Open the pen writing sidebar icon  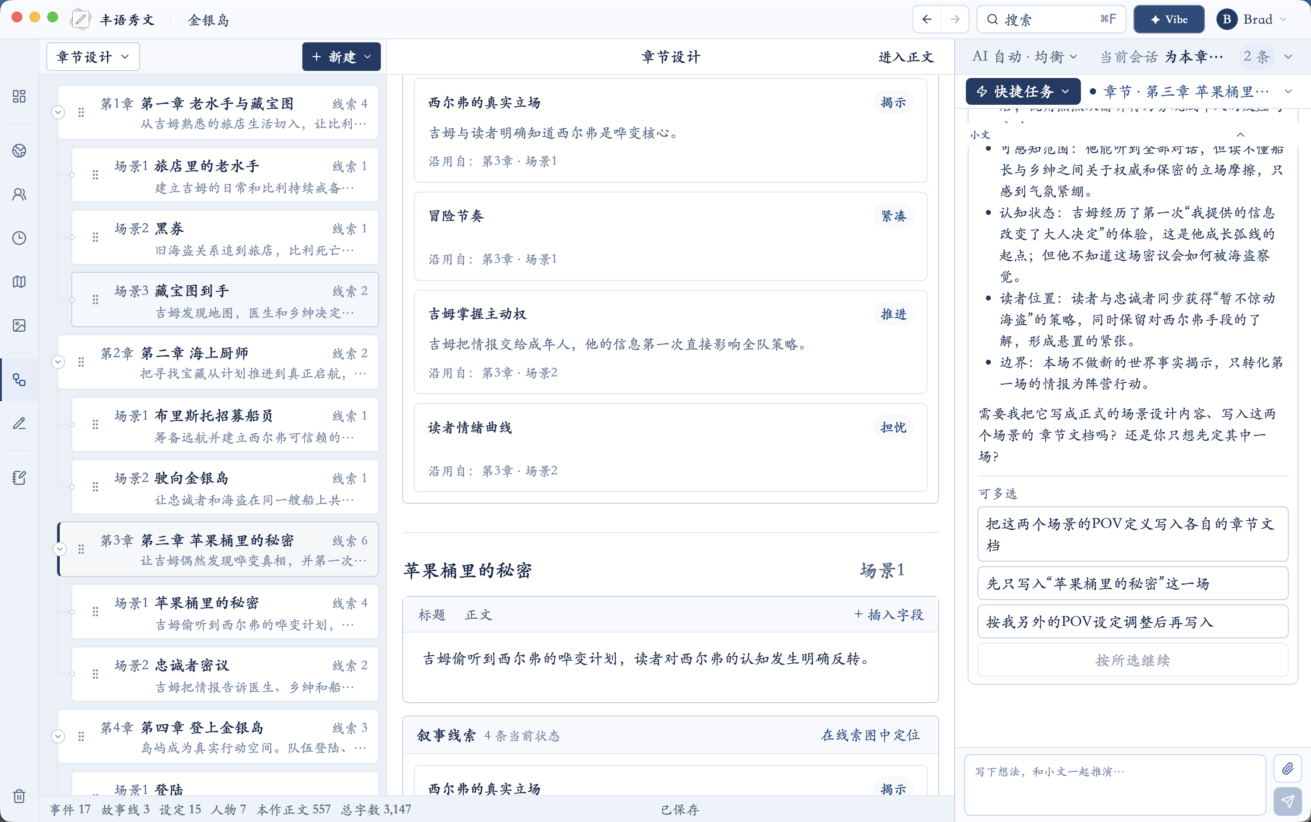(19, 423)
